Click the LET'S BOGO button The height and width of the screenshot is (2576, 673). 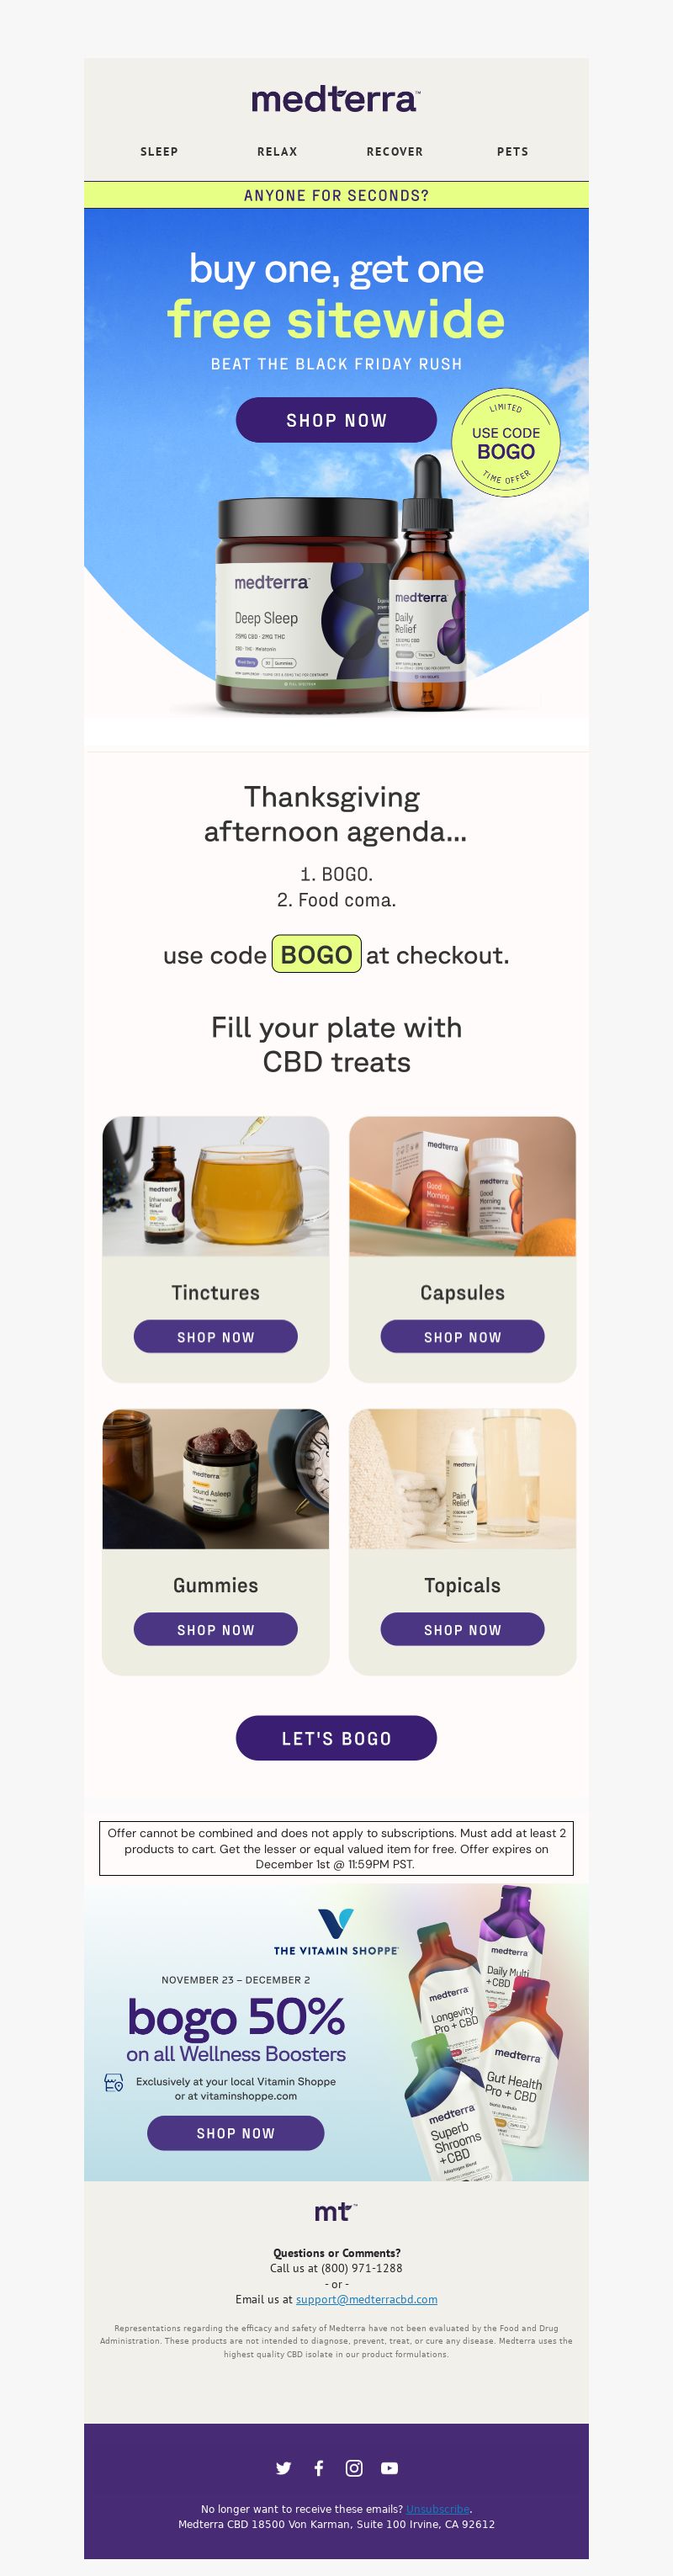click(x=336, y=1738)
